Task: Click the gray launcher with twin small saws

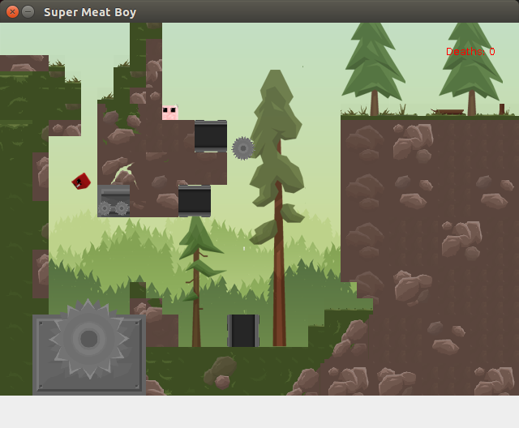Action: click(x=114, y=201)
